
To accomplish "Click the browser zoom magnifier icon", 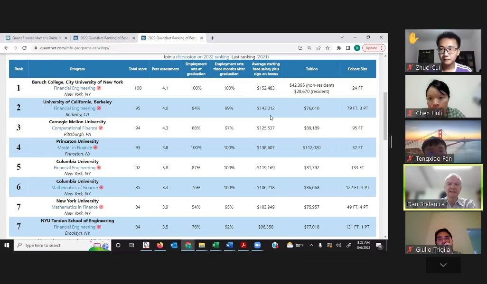I will (x=309, y=48).
